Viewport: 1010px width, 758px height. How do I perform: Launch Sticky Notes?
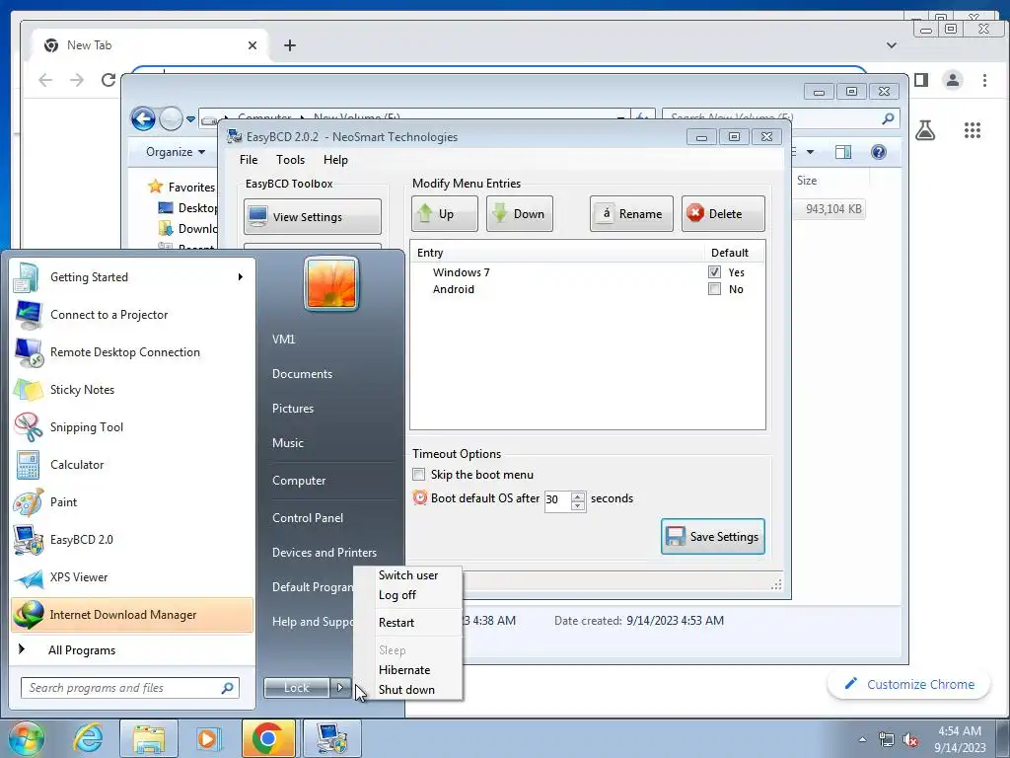point(132,389)
